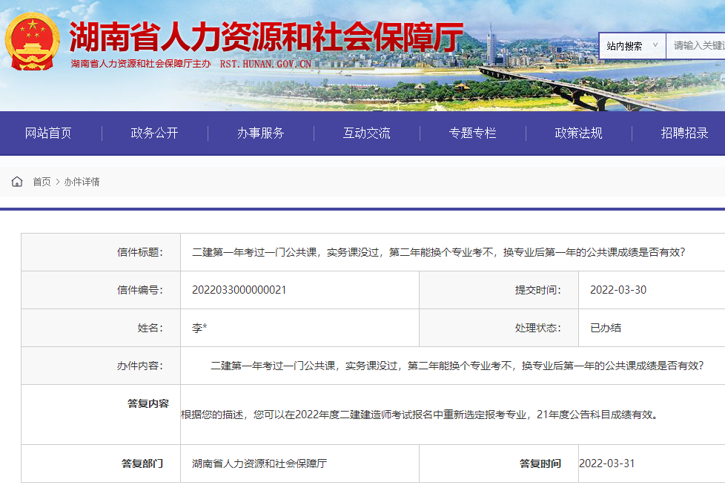Click the submission date 2022-03-30

coord(618,290)
